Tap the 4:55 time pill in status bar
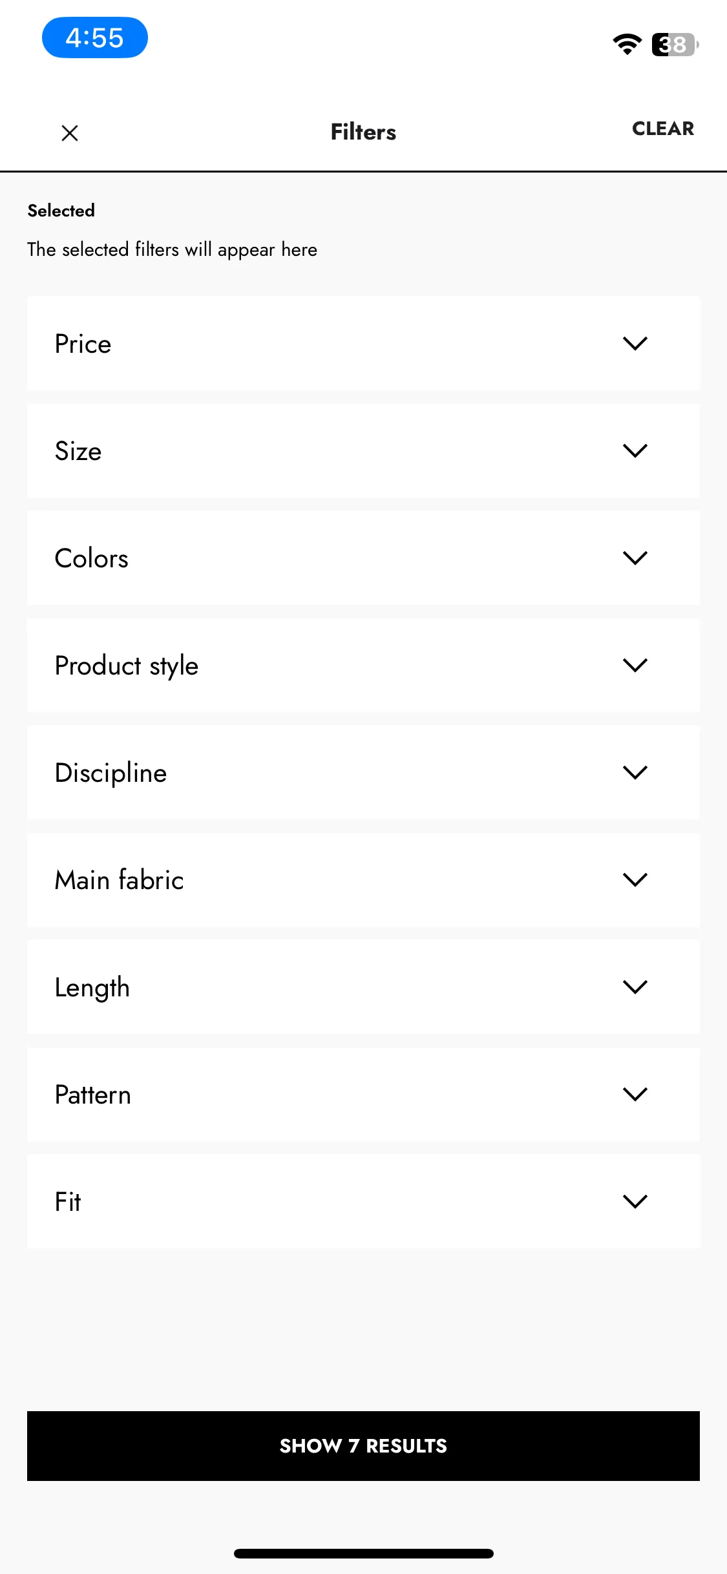 [x=95, y=37]
